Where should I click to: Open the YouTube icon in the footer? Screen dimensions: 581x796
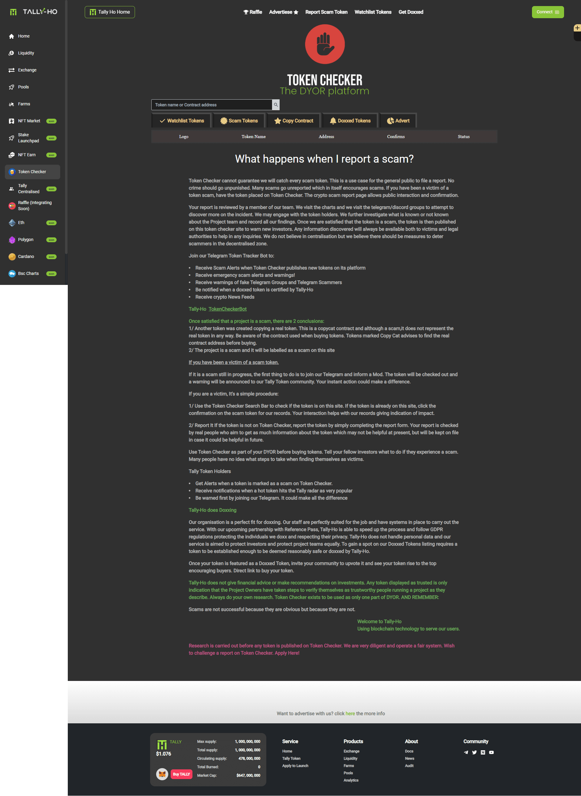coord(491,752)
